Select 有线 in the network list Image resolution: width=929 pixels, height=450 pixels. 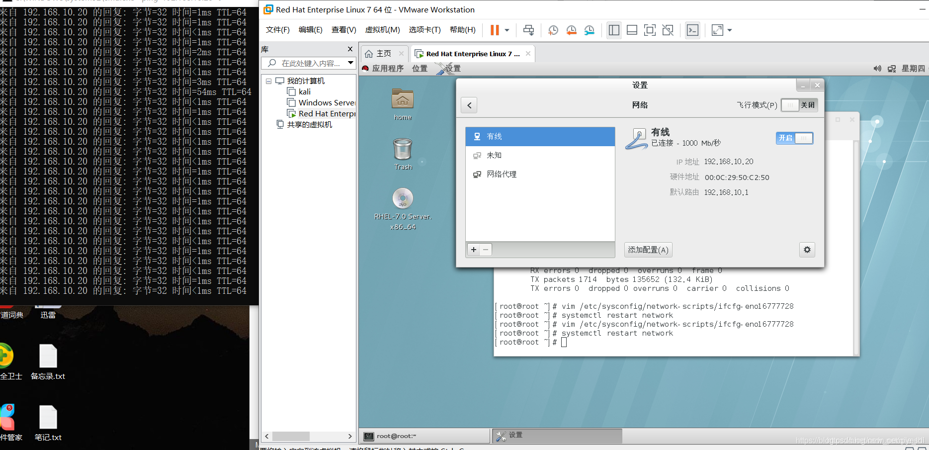tap(540, 137)
